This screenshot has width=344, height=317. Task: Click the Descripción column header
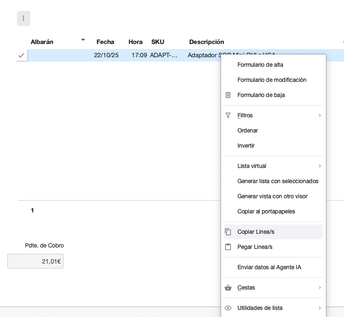tap(206, 42)
